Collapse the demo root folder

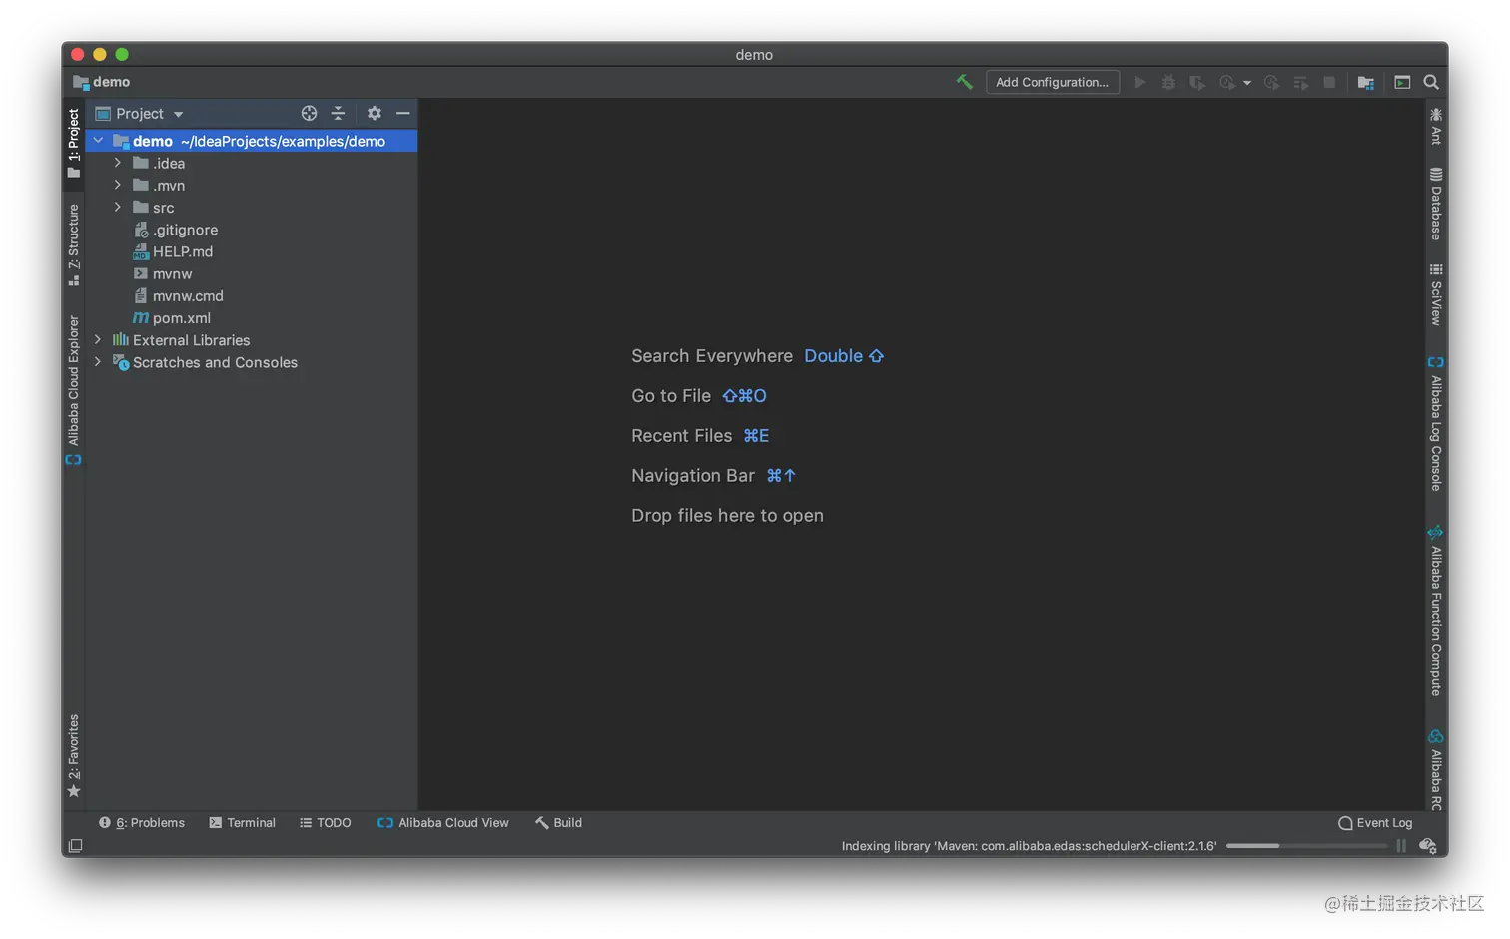(98, 141)
